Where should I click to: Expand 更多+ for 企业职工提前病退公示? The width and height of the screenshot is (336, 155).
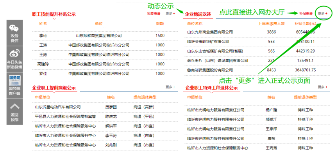pyautogui.click(x=170, y=87)
